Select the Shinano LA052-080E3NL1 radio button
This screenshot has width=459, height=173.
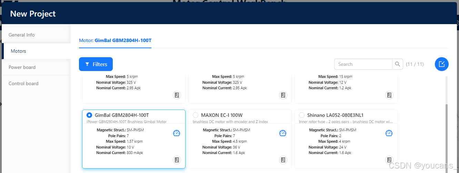pyautogui.click(x=302, y=115)
